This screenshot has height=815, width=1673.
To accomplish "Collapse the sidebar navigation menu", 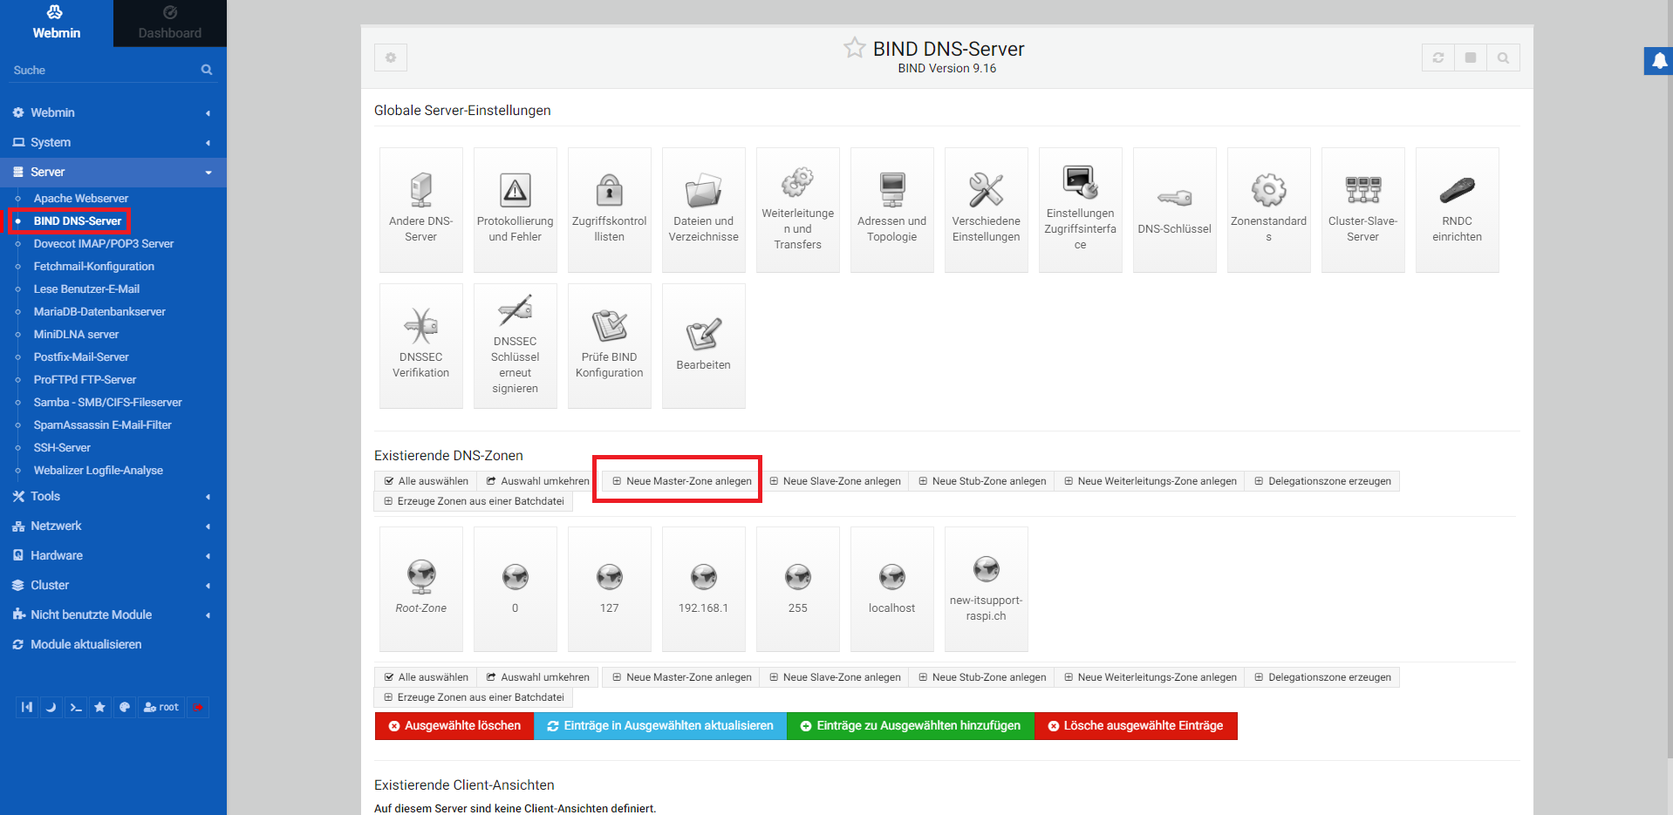I will (27, 707).
